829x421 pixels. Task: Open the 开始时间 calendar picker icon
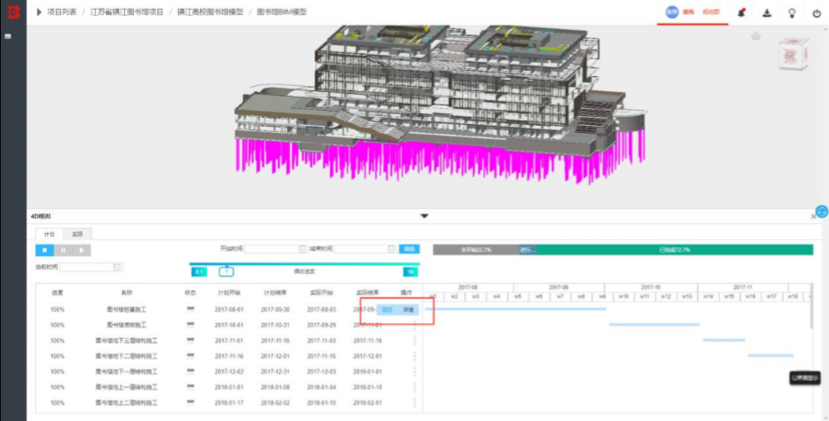pyautogui.click(x=302, y=249)
